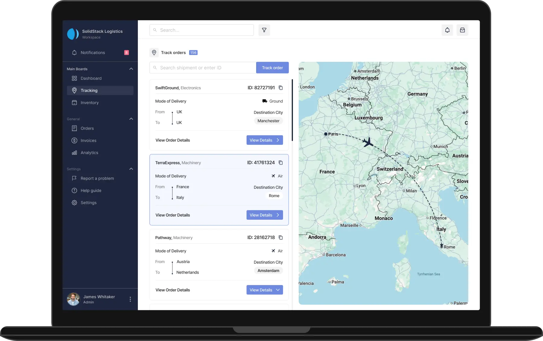Collapse the Settings section chevron
The width and height of the screenshot is (543, 341).
click(x=131, y=169)
